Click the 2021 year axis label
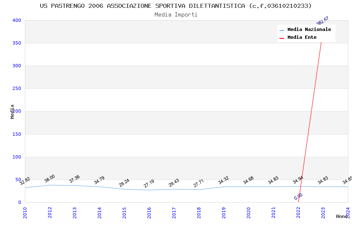This screenshot has height=227, width=352. 273,213
